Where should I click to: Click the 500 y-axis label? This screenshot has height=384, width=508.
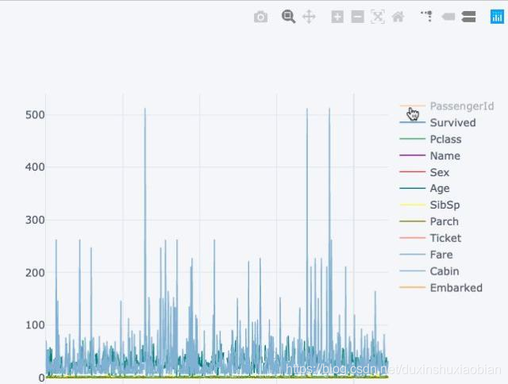point(35,114)
